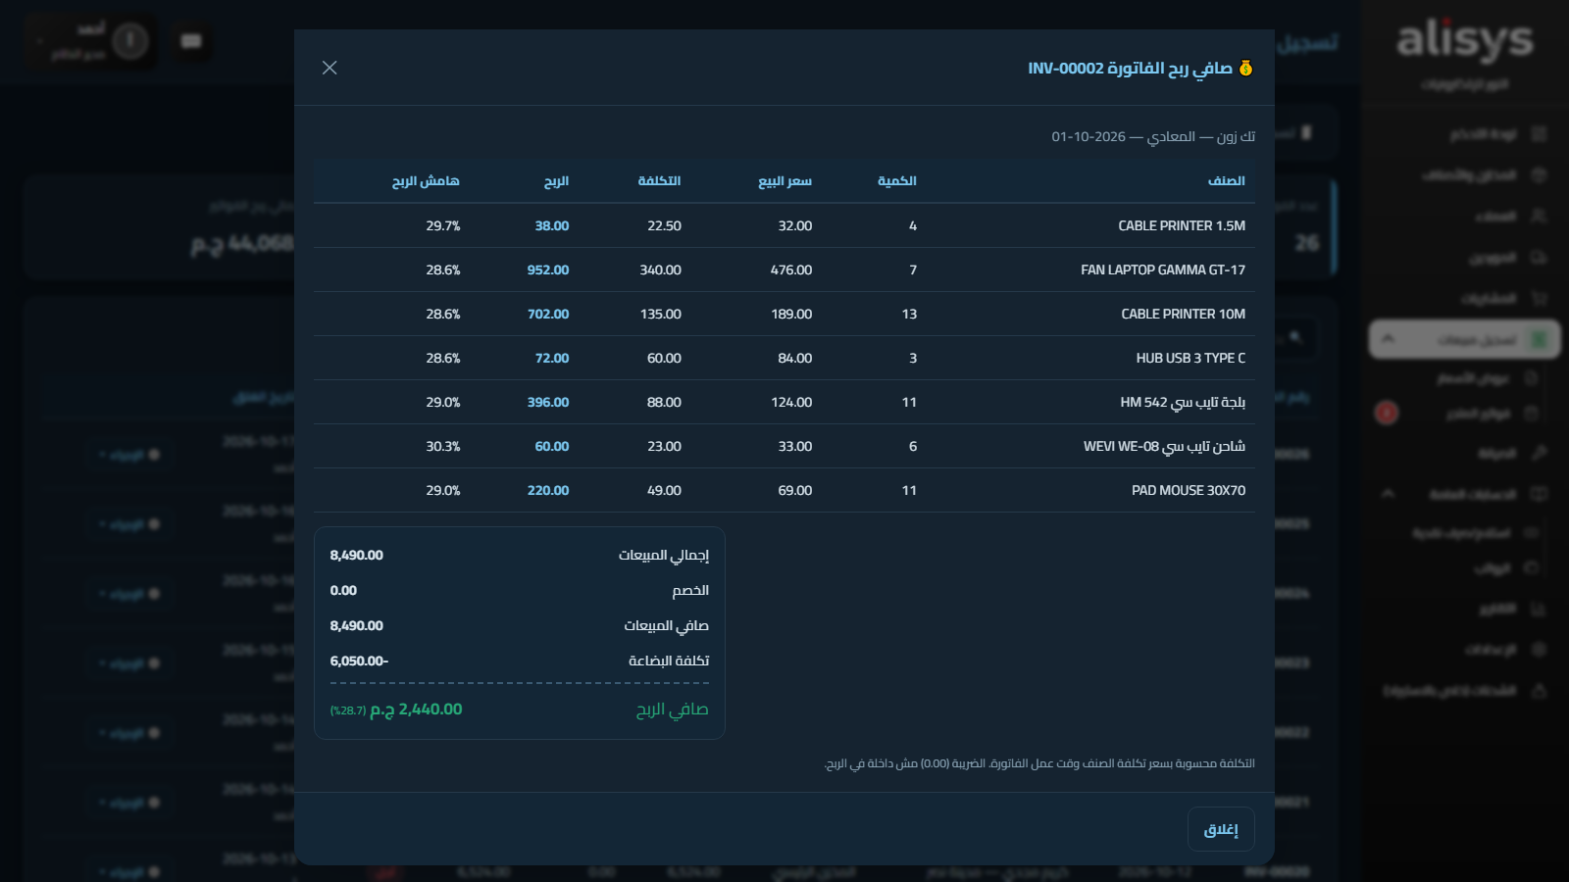Screen dimensions: 1569x882
Task: Close the invoice profit dialog with X
Action: [329, 68]
